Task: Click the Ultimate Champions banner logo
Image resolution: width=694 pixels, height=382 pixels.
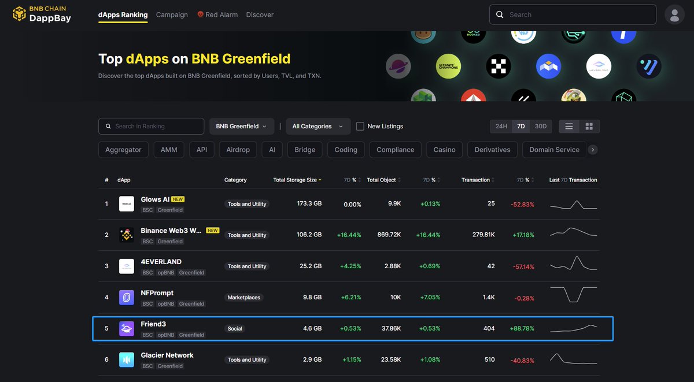Action: click(448, 66)
